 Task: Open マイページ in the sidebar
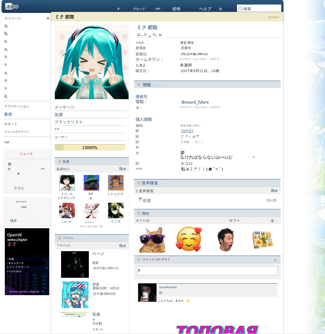pos(13,18)
